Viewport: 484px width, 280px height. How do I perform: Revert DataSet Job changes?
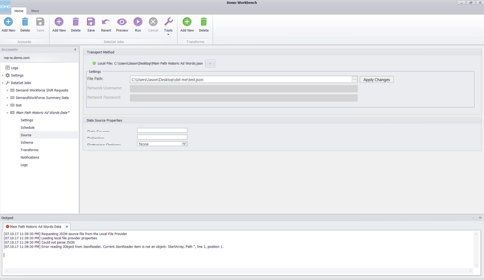[106, 25]
